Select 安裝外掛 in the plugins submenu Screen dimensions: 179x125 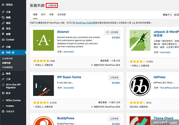click(6, 63)
